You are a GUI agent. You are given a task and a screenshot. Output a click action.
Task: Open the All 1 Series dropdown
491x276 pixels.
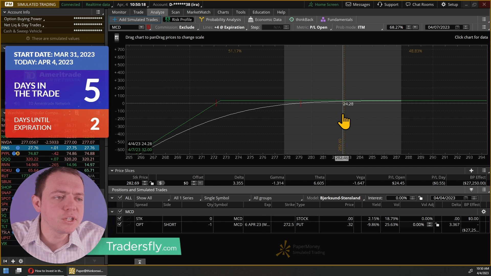pyautogui.click(x=187, y=198)
